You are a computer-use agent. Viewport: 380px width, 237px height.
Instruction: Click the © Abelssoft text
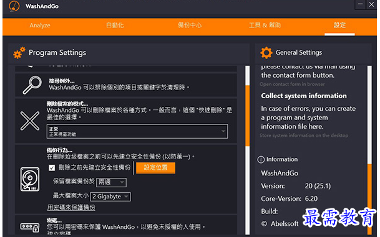[280, 224]
